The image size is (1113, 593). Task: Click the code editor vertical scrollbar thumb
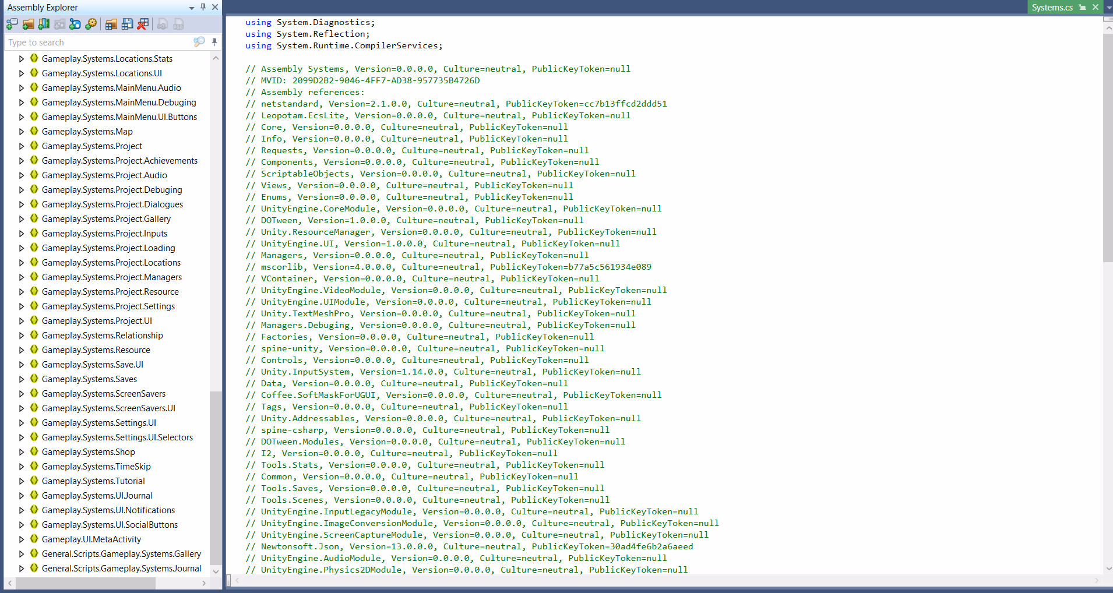1108,146
